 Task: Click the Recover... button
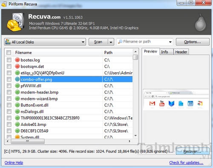coord(193,151)
